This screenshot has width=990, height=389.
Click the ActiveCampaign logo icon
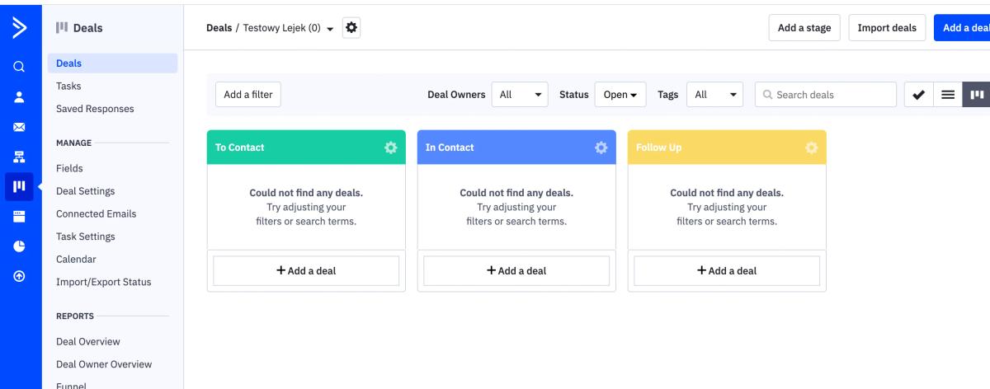click(18, 28)
